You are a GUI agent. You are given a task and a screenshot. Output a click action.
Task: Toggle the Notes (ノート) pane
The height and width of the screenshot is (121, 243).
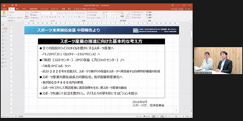(x=139, y=116)
